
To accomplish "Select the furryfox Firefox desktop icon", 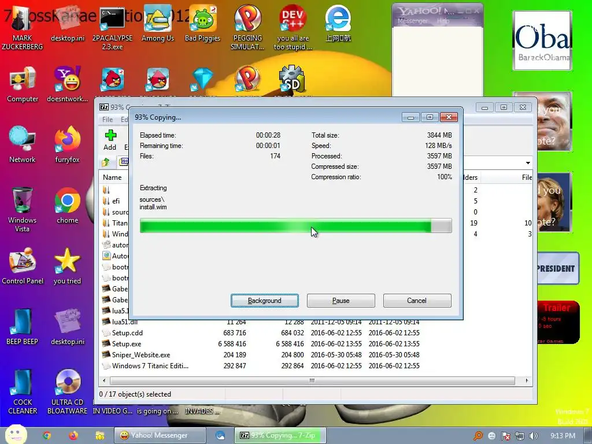I will (x=67, y=145).
